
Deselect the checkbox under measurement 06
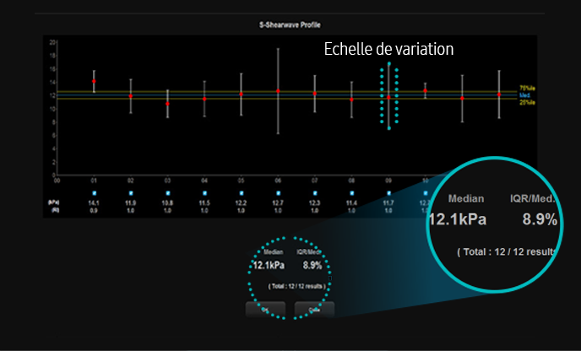[x=278, y=192]
